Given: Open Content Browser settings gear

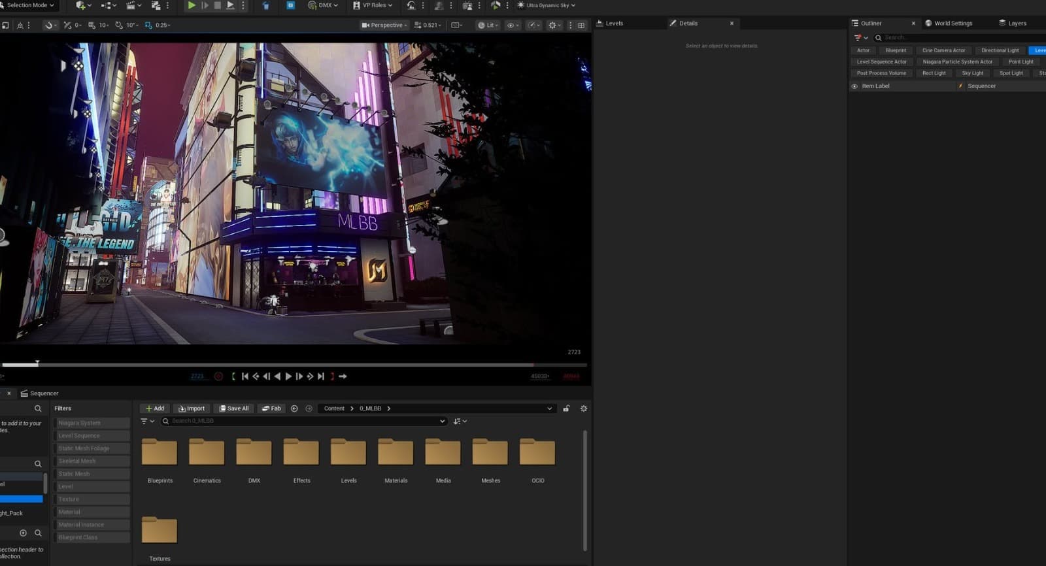Looking at the screenshot, I should click(584, 408).
